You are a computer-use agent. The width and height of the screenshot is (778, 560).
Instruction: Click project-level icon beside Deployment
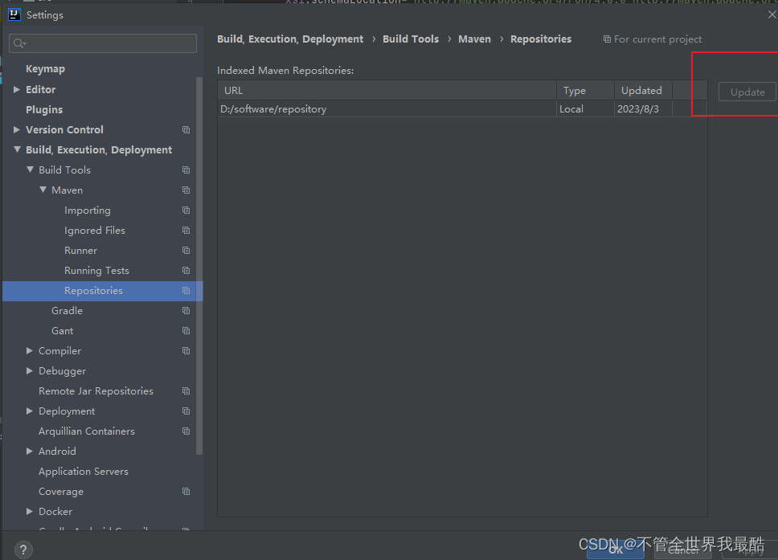point(186,411)
